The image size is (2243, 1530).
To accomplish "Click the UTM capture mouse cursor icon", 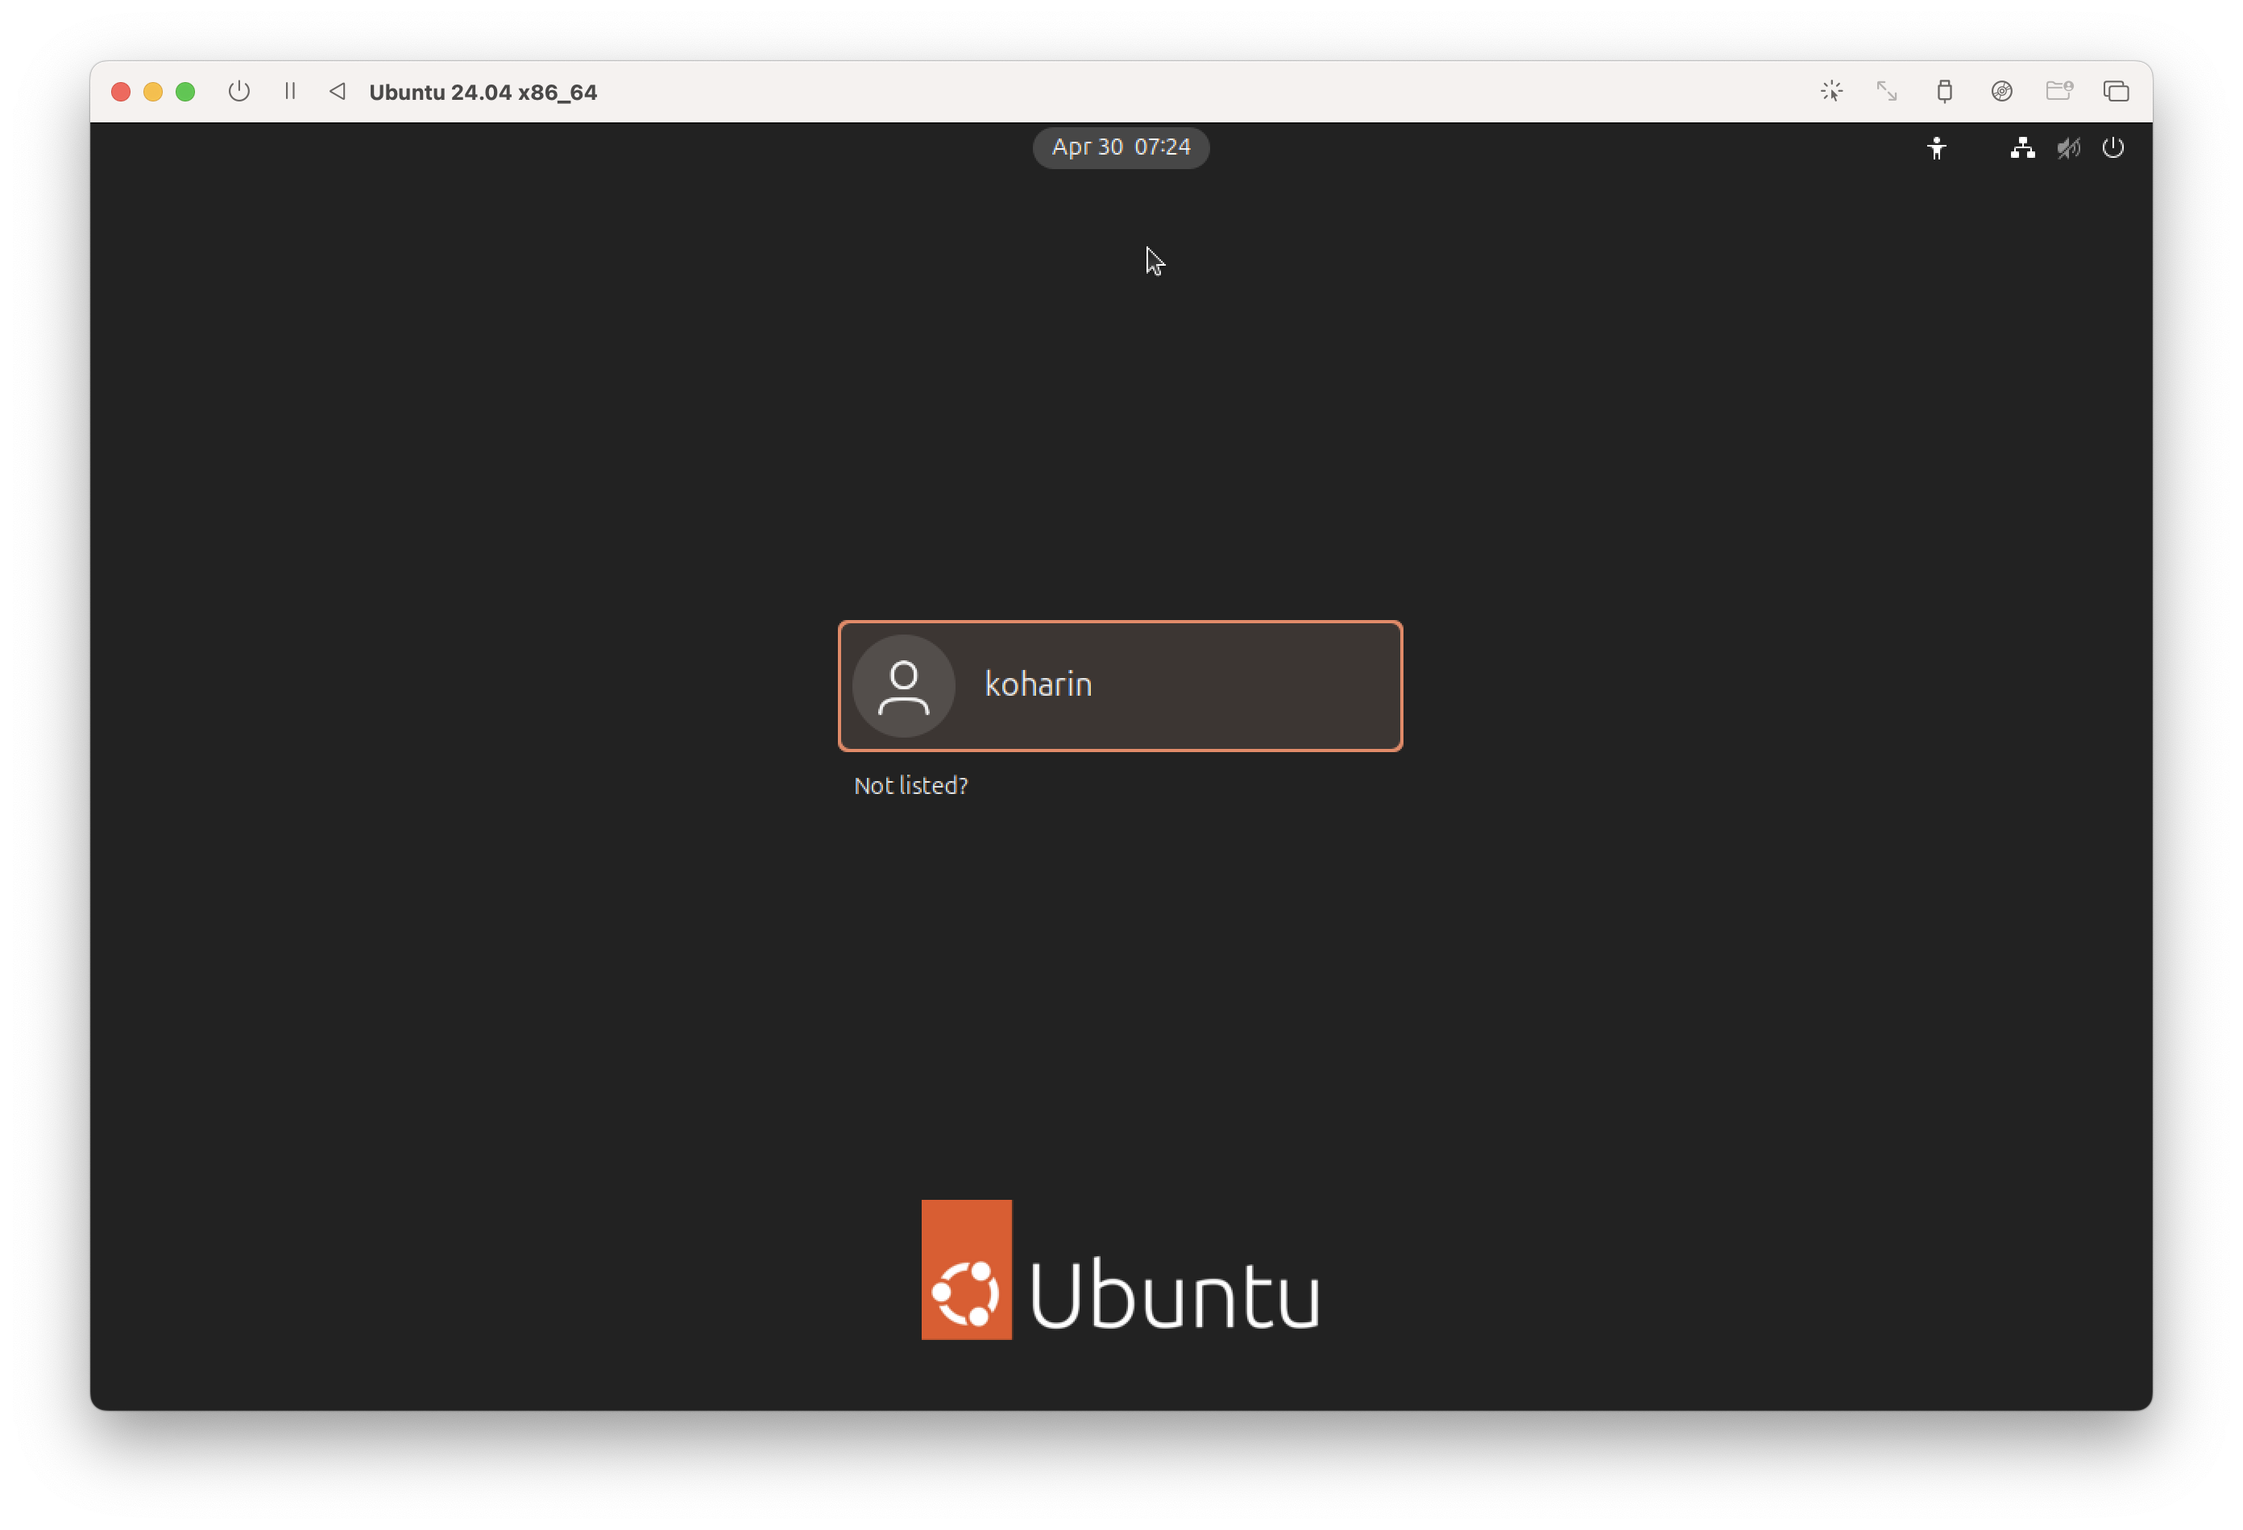I will point(1830,92).
